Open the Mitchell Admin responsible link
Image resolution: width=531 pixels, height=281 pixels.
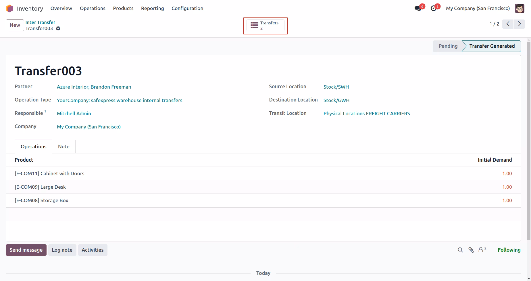click(74, 114)
